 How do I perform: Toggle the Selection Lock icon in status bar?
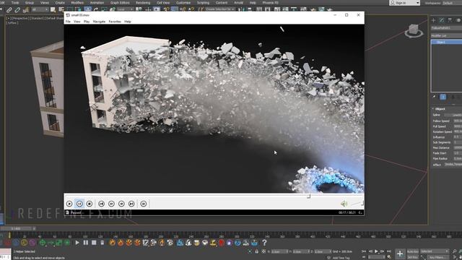point(257,251)
